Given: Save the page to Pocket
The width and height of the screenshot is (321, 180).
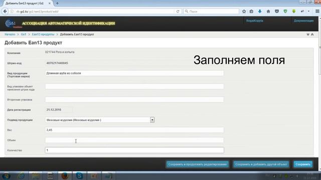Looking at the screenshot, I should coord(277,11).
